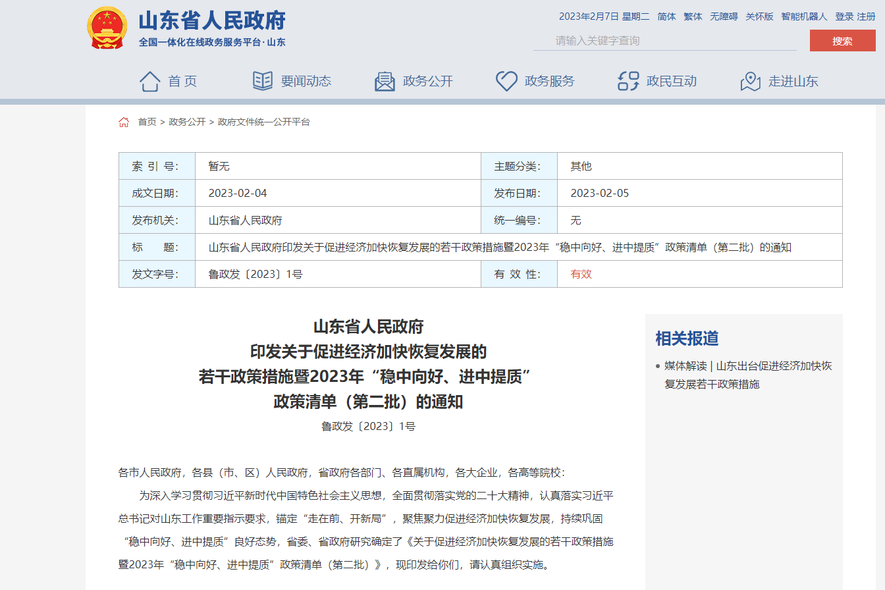Click the small red breadcrumb home icon
Viewport: 885px width, 590px height.
click(x=124, y=122)
